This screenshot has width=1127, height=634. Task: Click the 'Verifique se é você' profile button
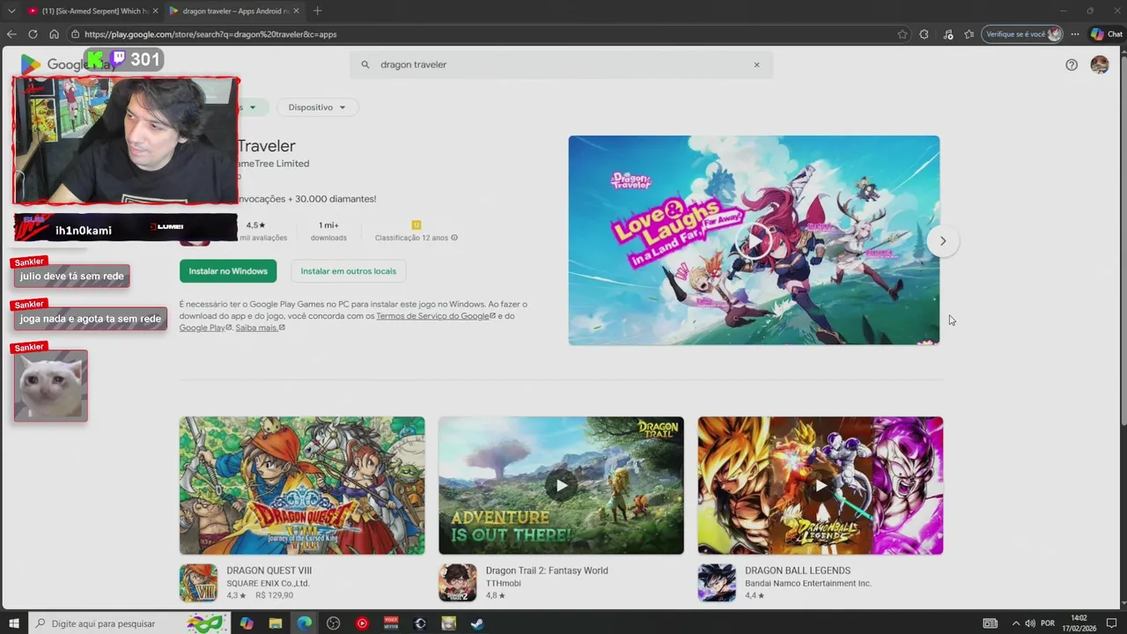pyautogui.click(x=1023, y=34)
